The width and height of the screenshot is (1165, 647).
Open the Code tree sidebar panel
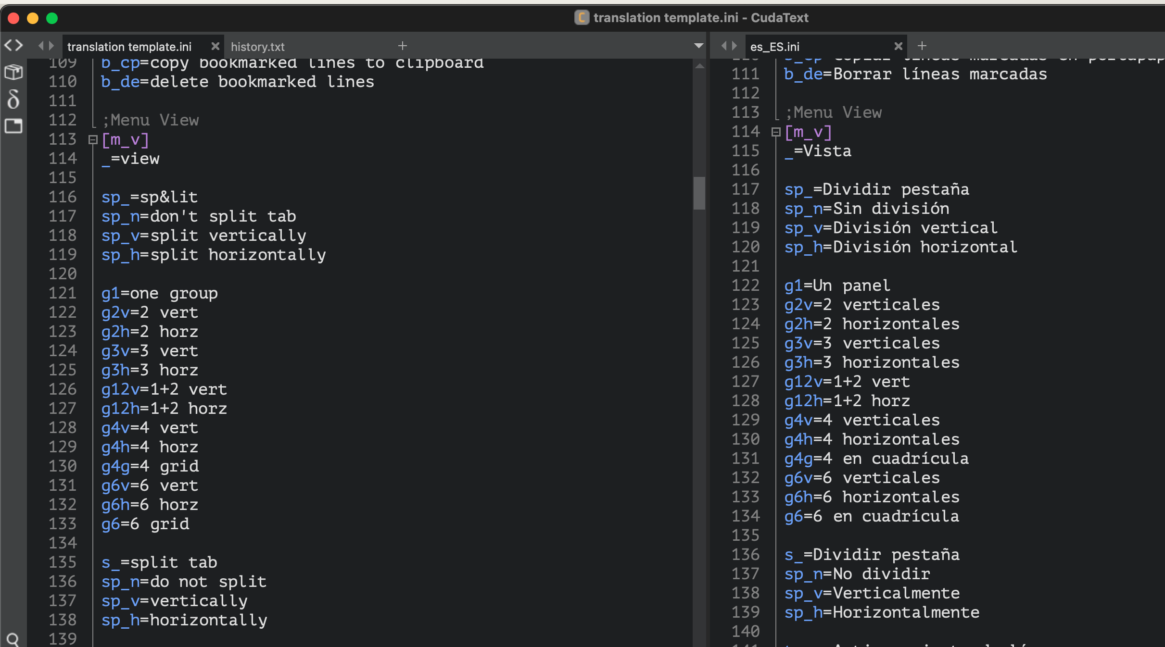(x=13, y=46)
